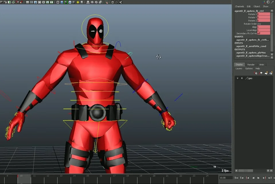Screen dimensions: 275x184
Task: Click the Rotate X value field
Action: pos(264,14)
